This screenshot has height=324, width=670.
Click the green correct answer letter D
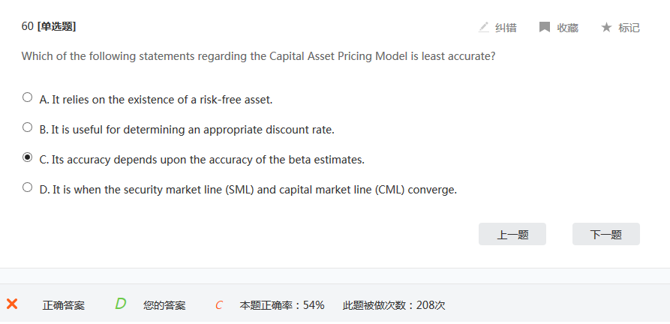(120, 304)
